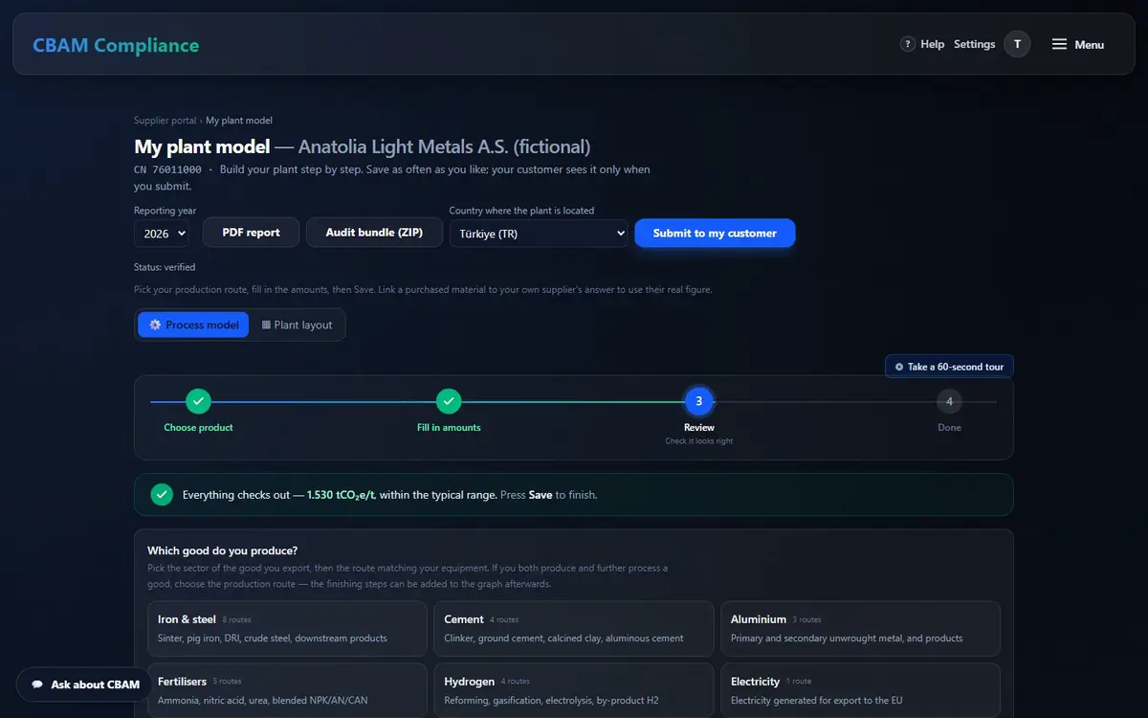
Task: Download the PDF report
Action: tap(251, 233)
